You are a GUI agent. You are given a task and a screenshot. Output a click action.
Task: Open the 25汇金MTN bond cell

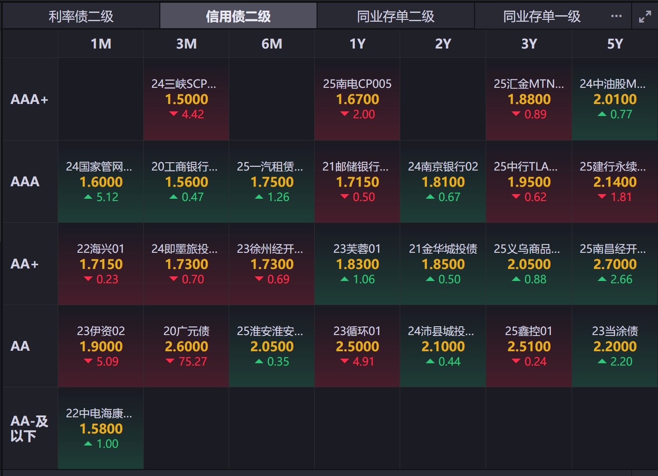pos(529,99)
